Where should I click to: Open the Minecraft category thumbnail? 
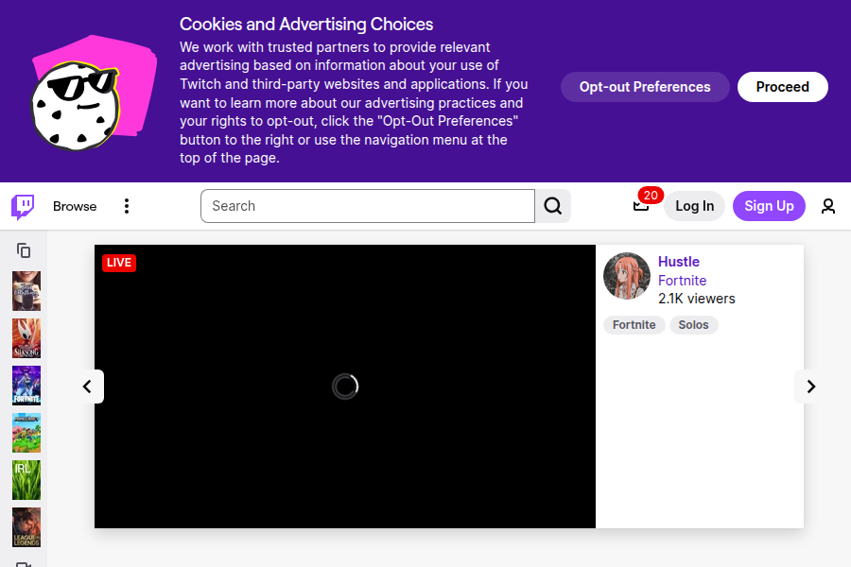point(26,433)
